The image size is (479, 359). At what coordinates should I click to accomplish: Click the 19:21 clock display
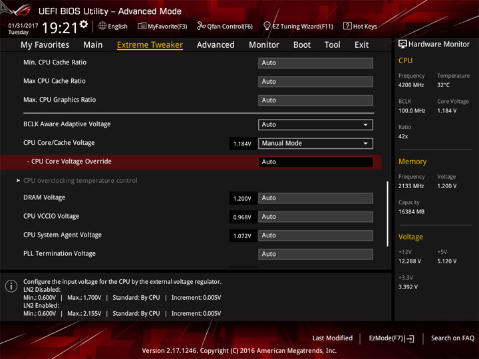pyautogui.click(x=60, y=28)
